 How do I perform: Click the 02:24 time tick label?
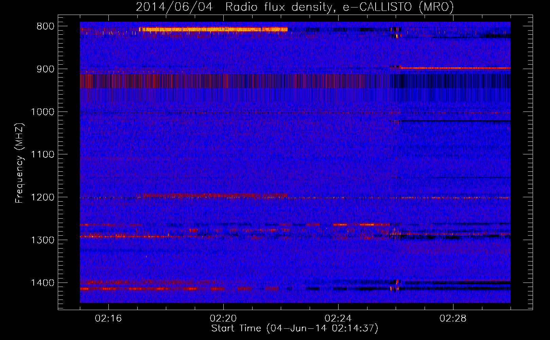(338, 319)
